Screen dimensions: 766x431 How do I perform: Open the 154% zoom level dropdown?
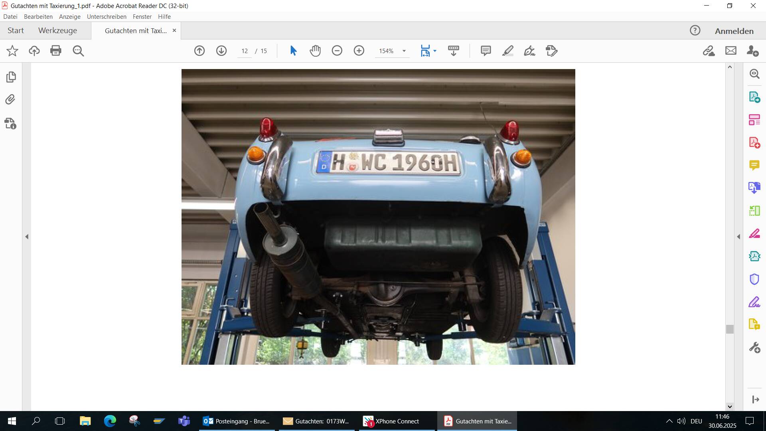(404, 51)
